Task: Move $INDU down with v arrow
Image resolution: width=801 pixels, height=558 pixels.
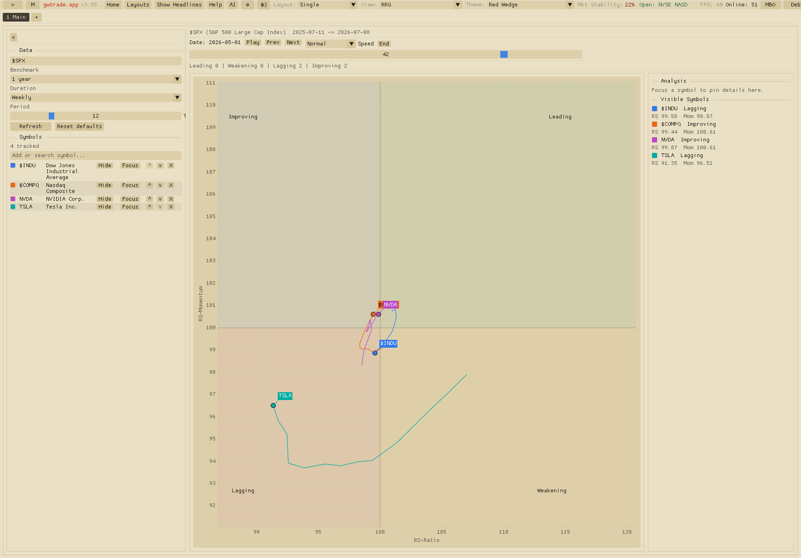Action: pyautogui.click(x=160, y=165)
